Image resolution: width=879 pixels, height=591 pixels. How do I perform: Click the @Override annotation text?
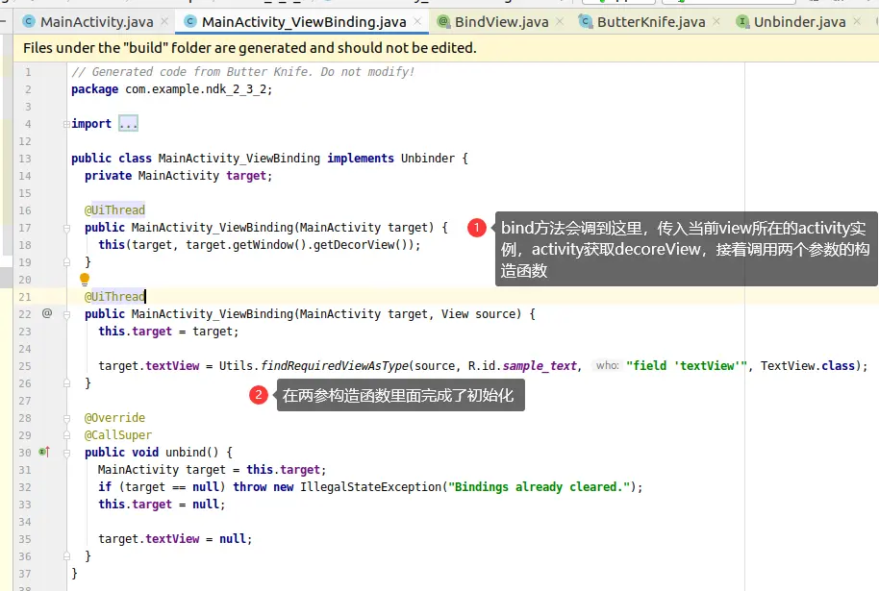pyautogui.click(x=114, y=418)
